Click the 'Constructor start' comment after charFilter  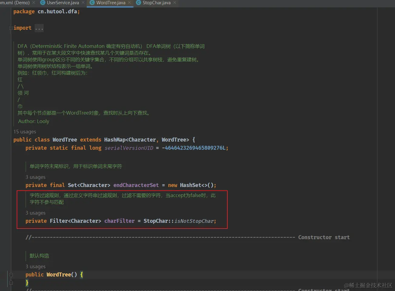(324, 237)
